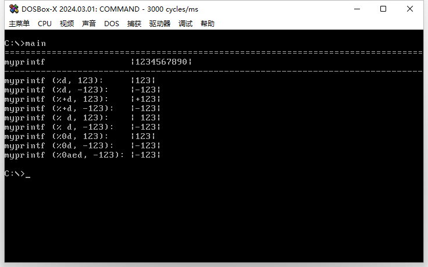Viewport: 428px width, 267px height.
Task: Click the result |+123| value
Action: click(x=145, y=99)
